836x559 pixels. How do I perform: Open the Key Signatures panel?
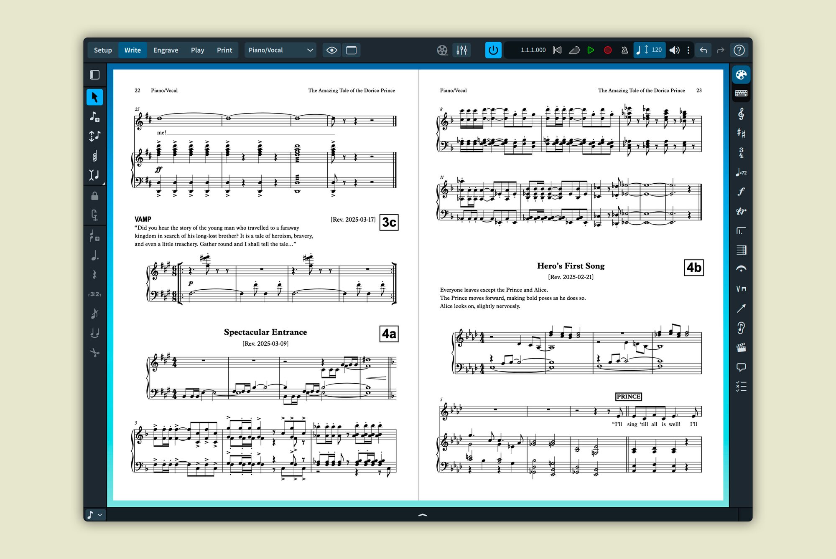[x=741, y=133]
